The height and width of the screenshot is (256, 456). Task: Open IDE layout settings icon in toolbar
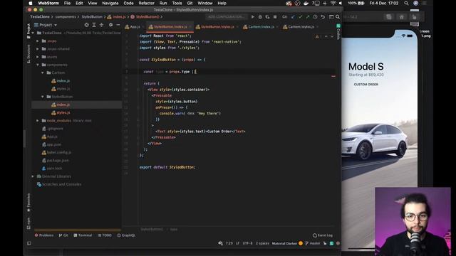click(x=331, y=17)
